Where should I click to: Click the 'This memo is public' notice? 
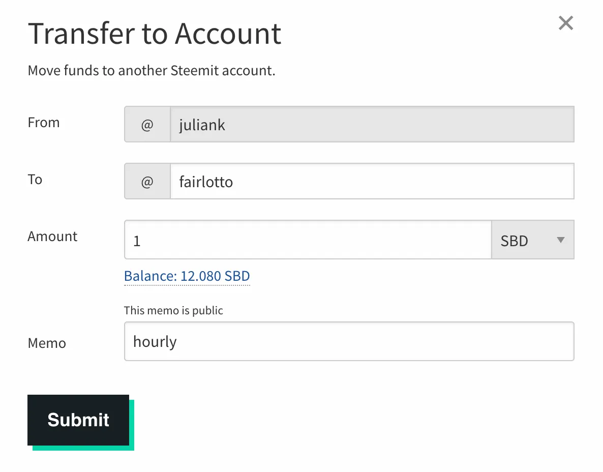(x=173, y=310)
